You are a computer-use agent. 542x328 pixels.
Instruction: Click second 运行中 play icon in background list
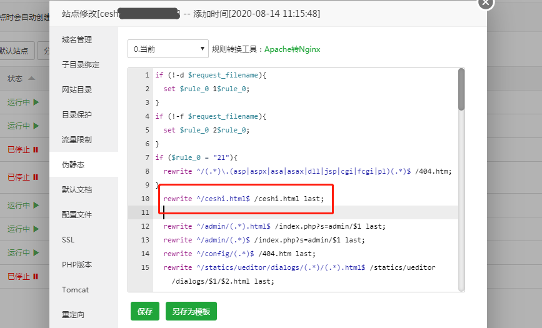[36, 126]
